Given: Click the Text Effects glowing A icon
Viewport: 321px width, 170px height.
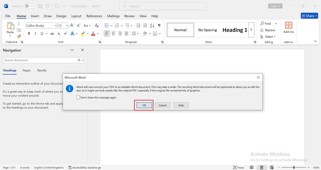Looking at the screenshot, I should tap(73, 33).
